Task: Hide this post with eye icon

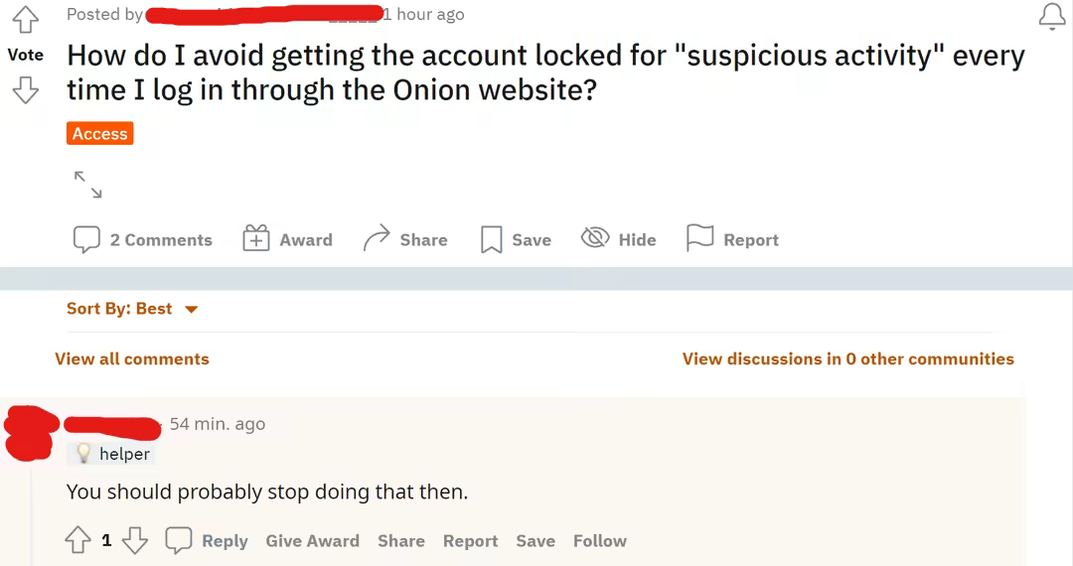Action: click(618, 239)
